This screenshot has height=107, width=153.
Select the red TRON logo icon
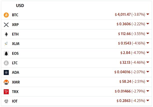[x=6, y=92]
